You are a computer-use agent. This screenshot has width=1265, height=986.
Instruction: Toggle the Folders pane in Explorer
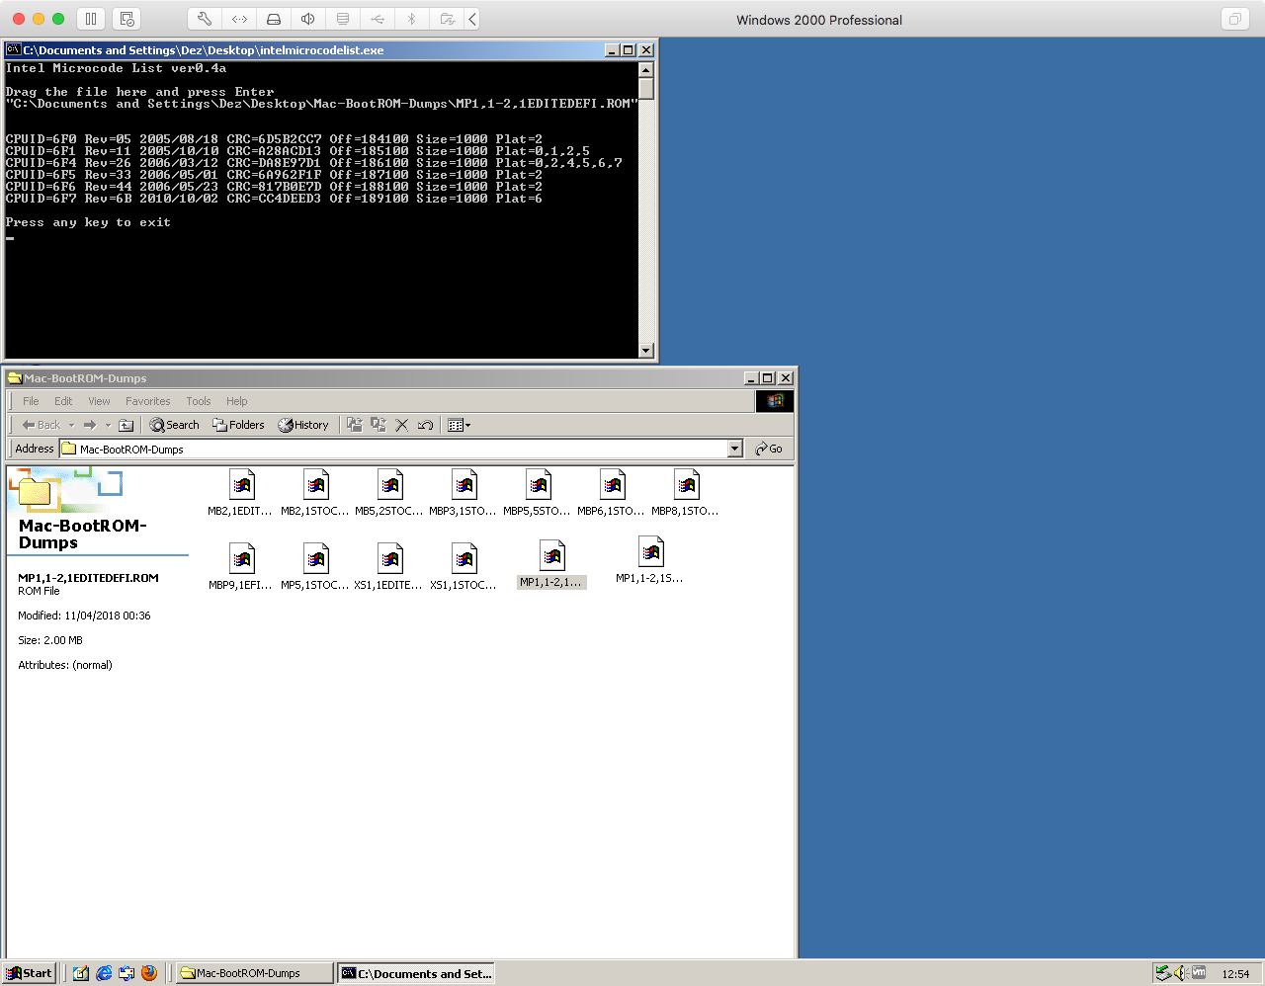[x=238, y=425]
